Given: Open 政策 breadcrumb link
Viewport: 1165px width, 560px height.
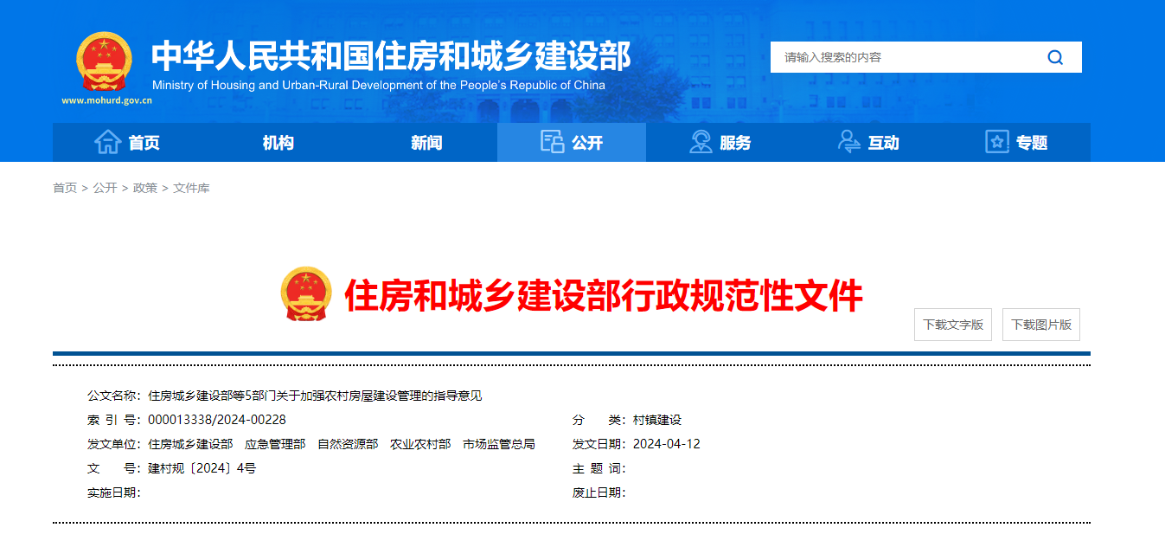Looking at the screenshot, I should [x=144, y=188].
